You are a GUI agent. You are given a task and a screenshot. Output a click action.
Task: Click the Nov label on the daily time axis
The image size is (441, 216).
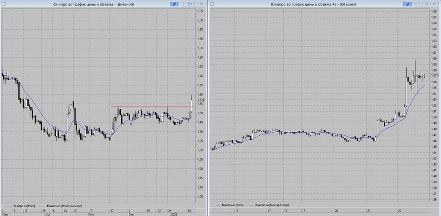(91, 214)
